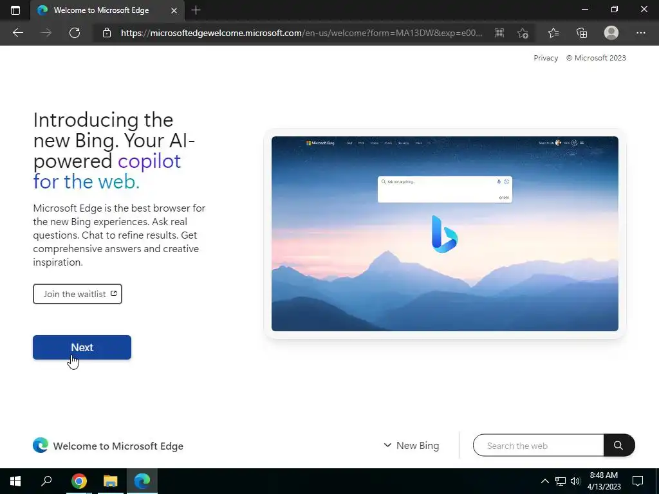Click Join the waitlist button
Image resolution: width=659 pixels, height=494 pixels.
click(x=77, y=294)
